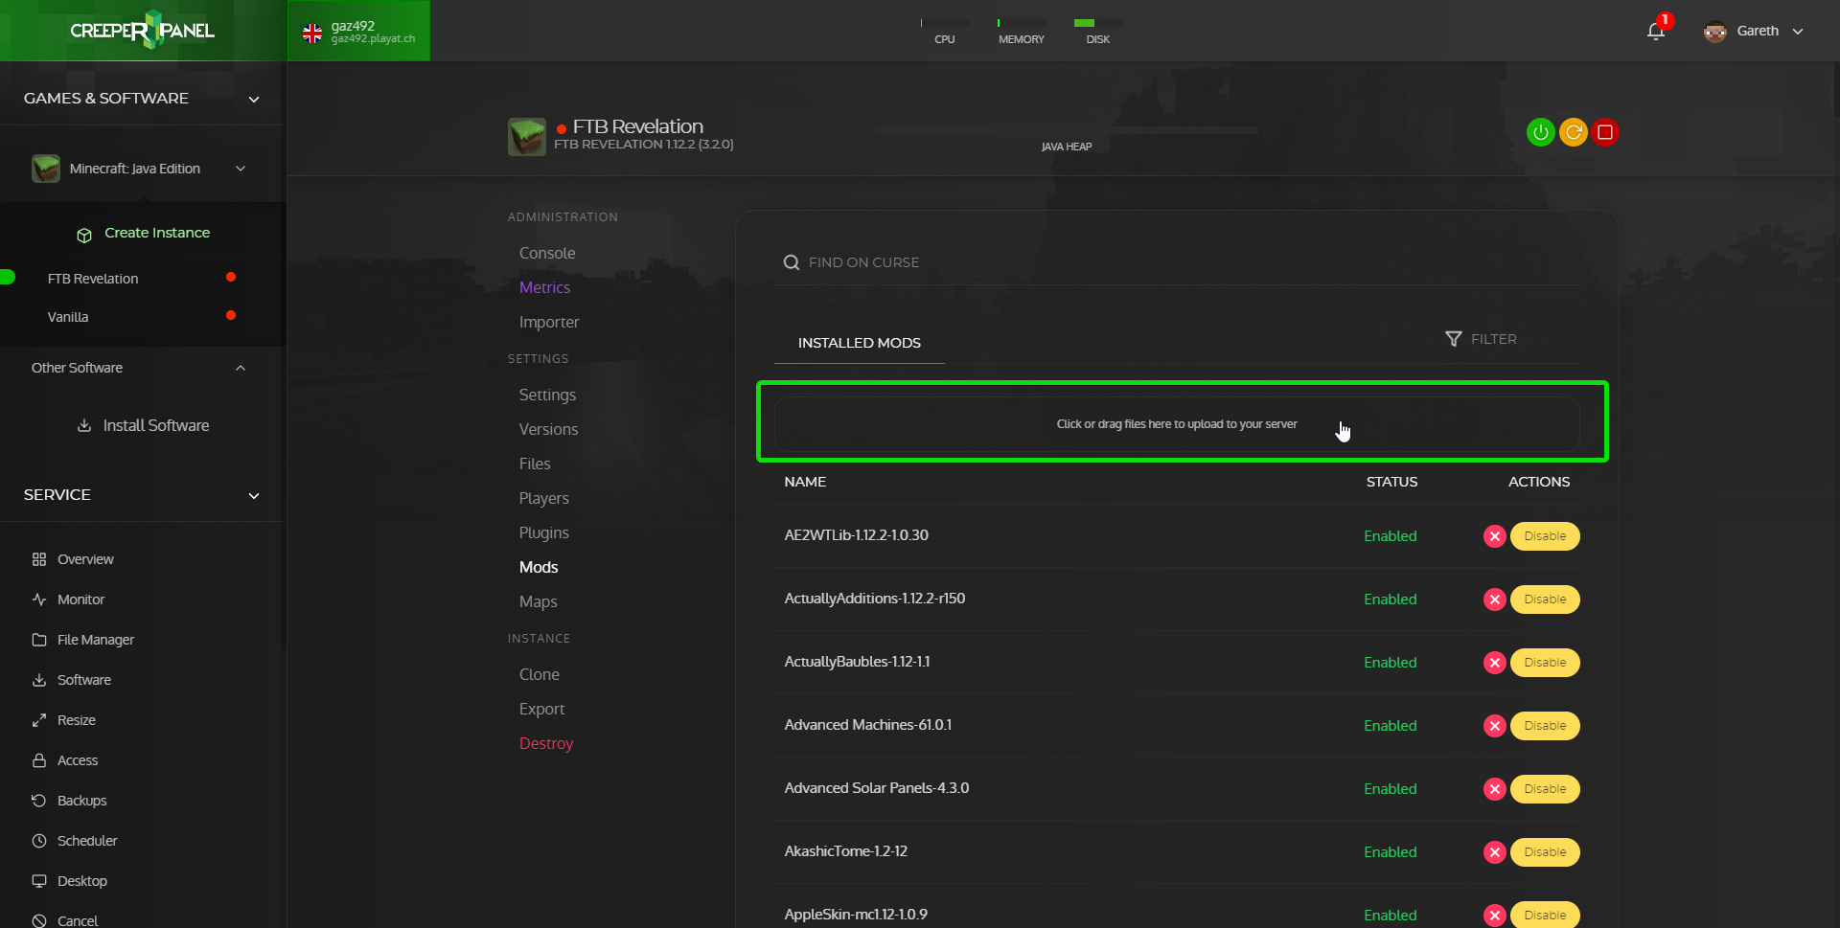Click the Backups history icon
The width and height of the screenshot is (1840, 928).
39,801
